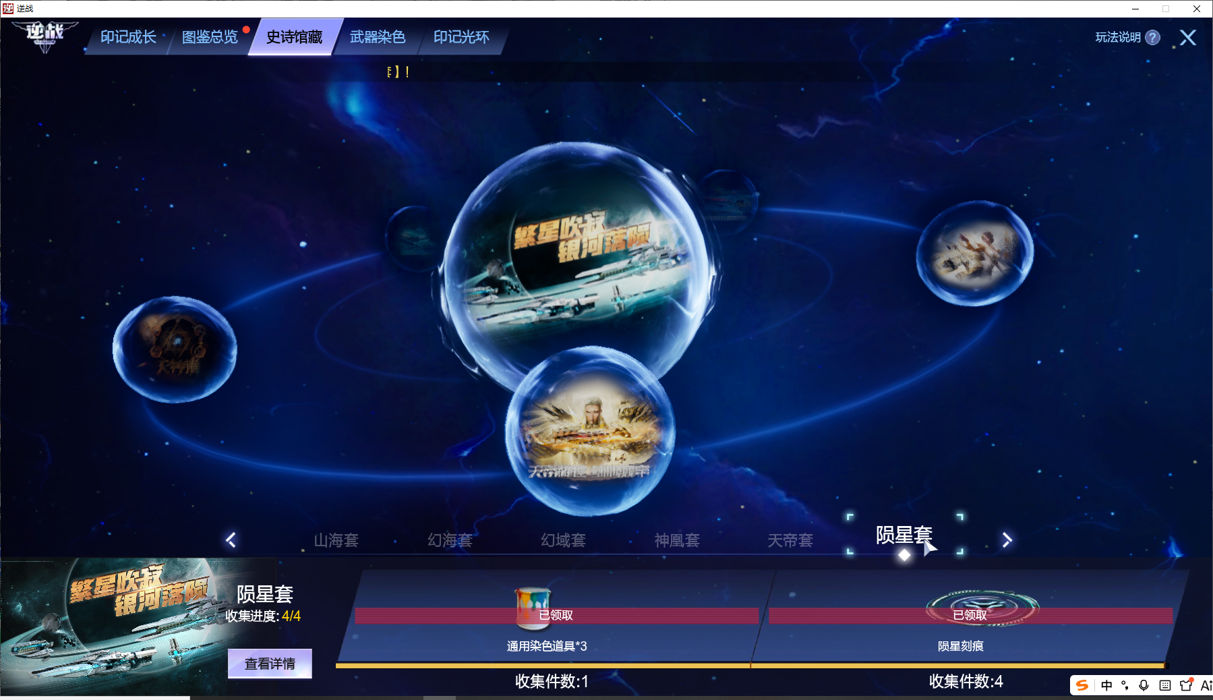Choose the 山海套 set label

click(336, 540)
